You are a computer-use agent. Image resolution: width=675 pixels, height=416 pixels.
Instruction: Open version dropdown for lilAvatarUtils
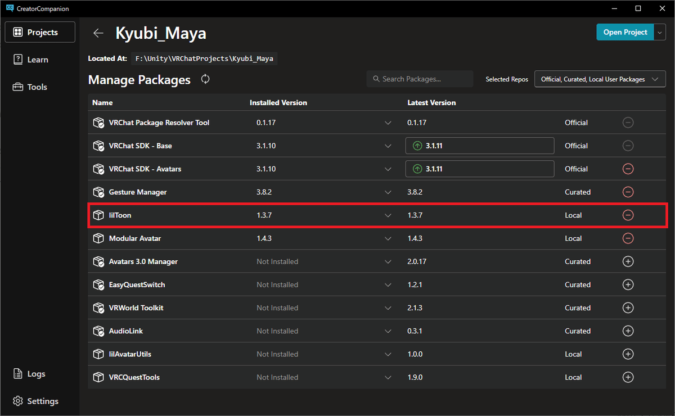coord(388,354)
